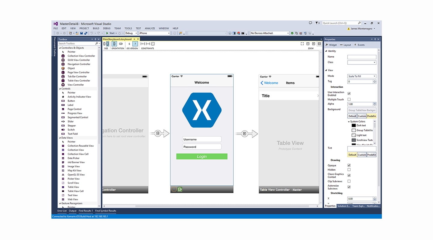Select the Predefined option under Tint
This screenshot has height=240, width=433.
coord(372,155)
